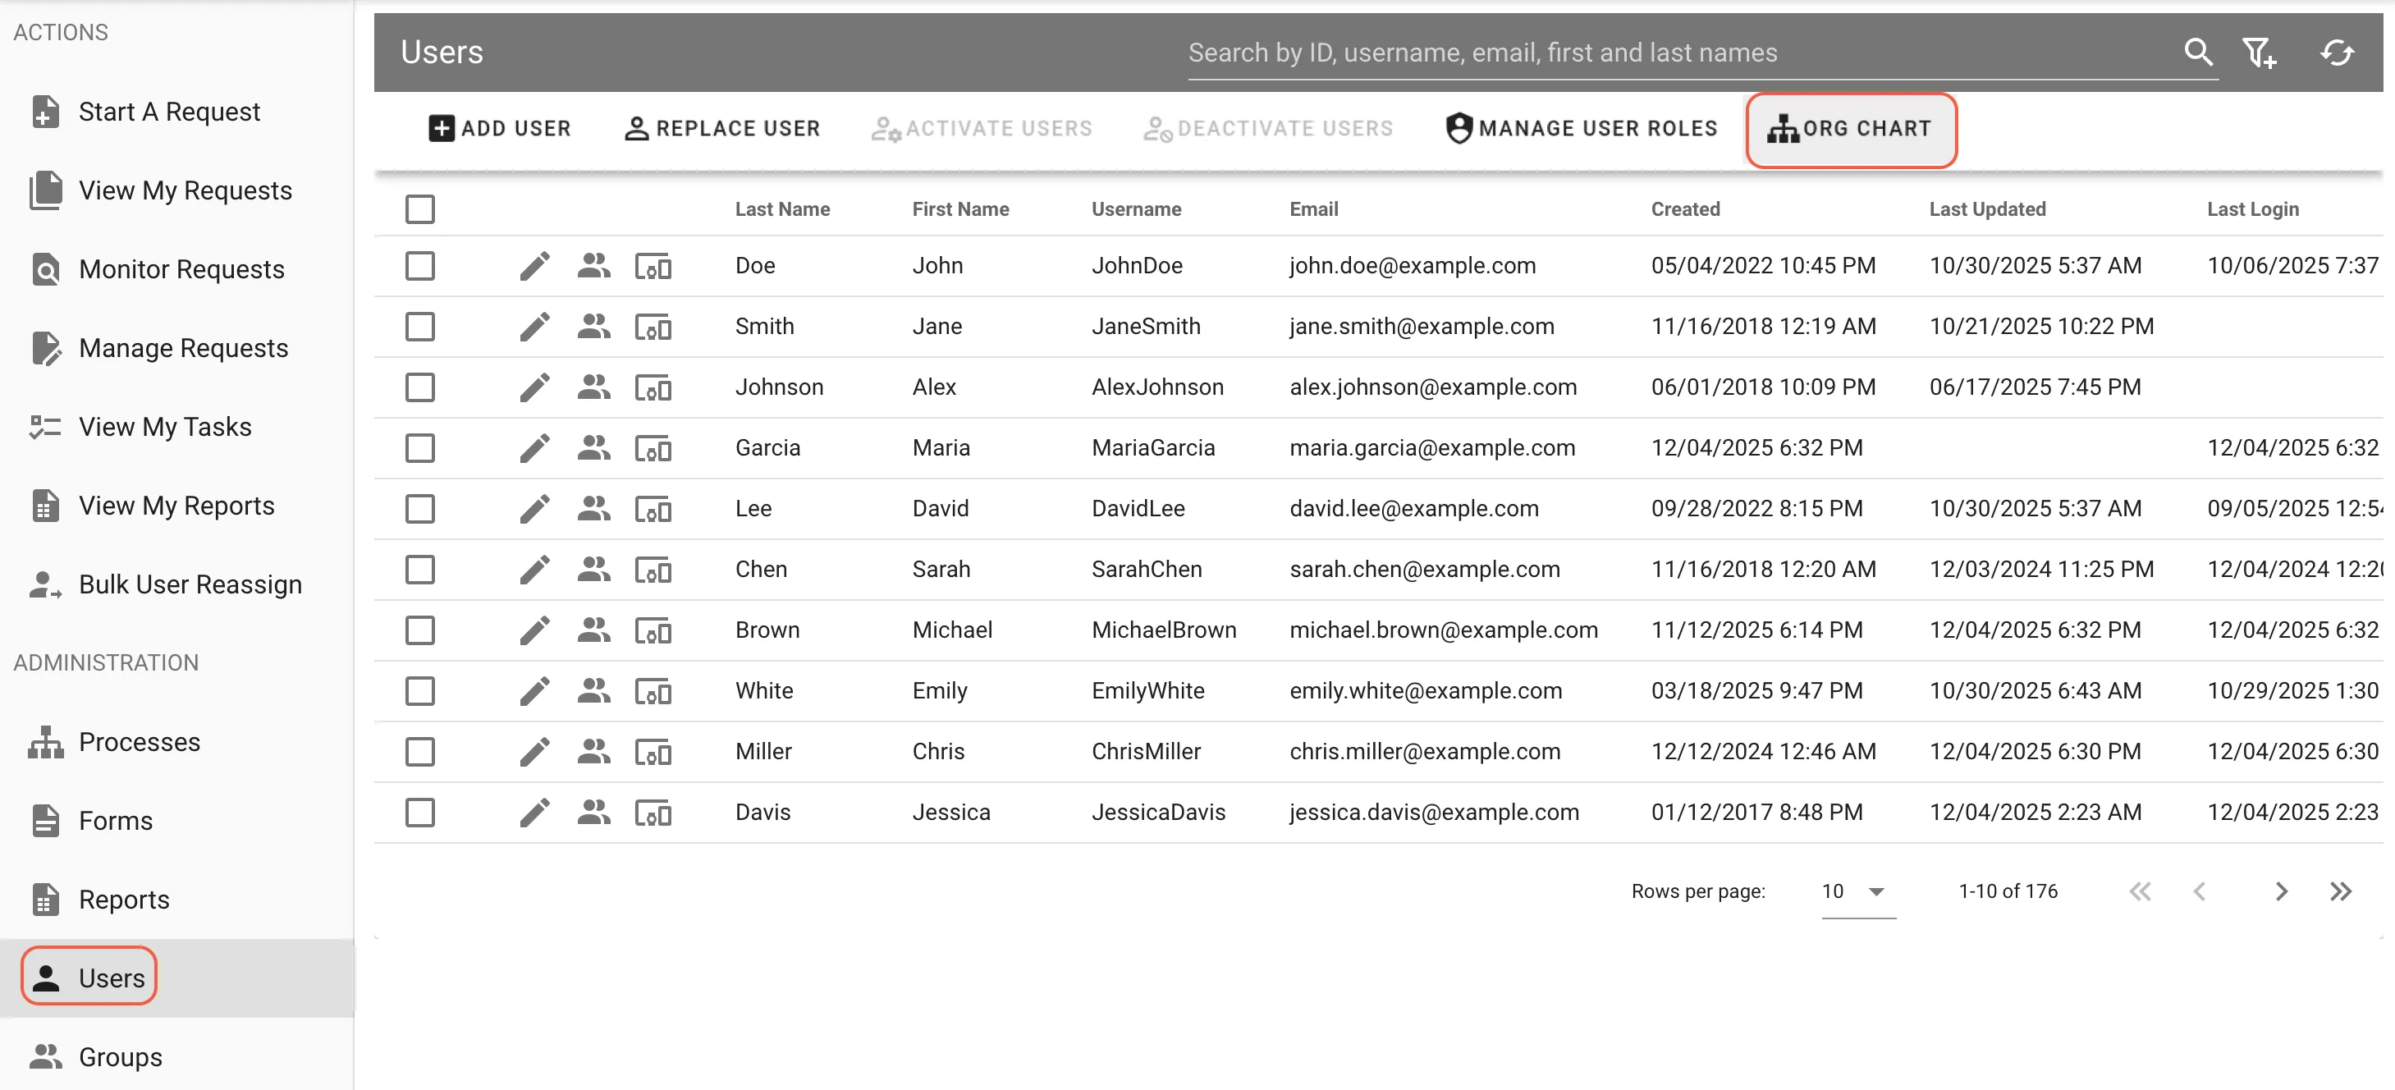Click the devices icon on Maria Garcia's row
The image size is (2395, 1090).
(653, 448)
